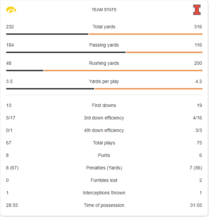Click the Penalties (Yards) label
This screenshot has width=209, height=217.
(x=104, y=168)
